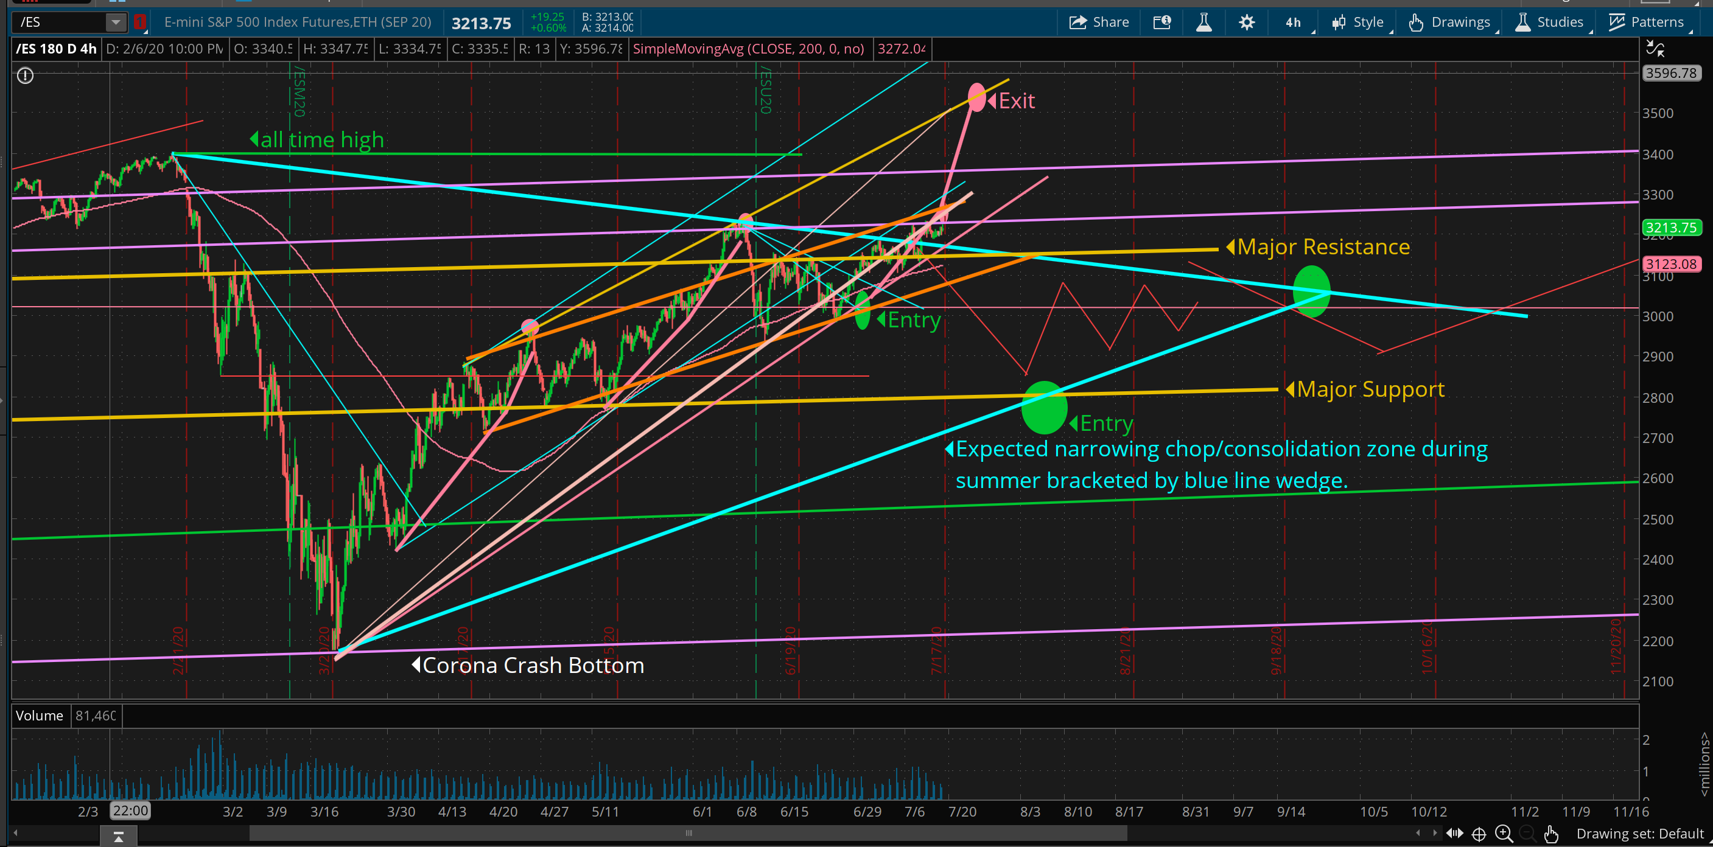Viewport: 1713px width, 847px height.
Task: Click the crosshair pan tool icon
Action: pyautogui.click(x=1479, y=834)
